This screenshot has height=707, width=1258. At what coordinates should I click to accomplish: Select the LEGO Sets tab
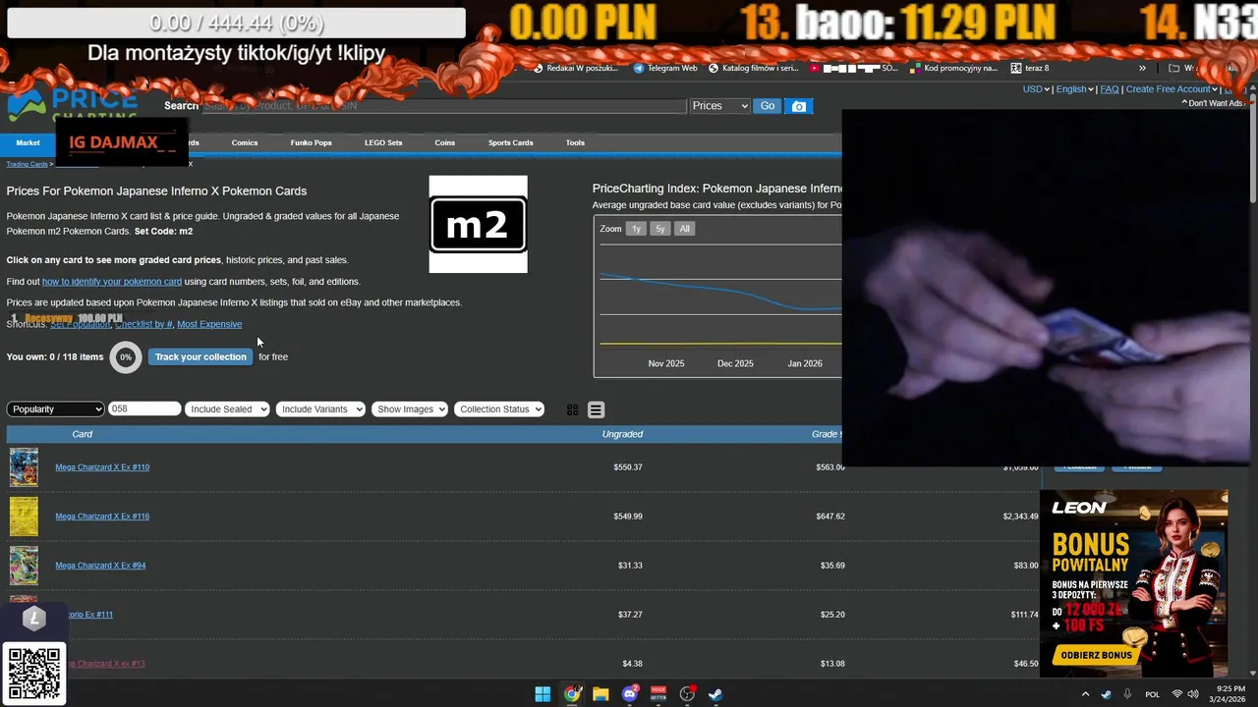tap(383, 142)
